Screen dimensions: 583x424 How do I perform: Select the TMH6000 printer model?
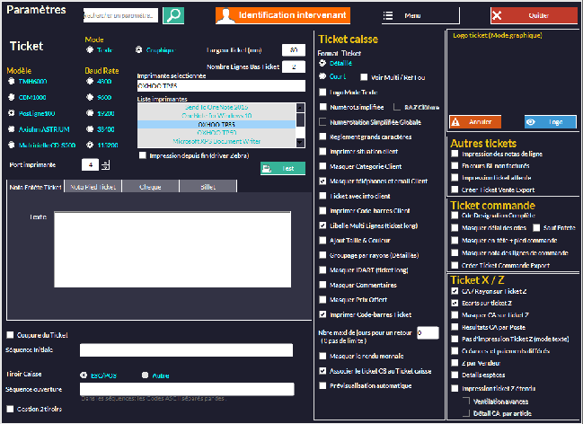coord(12,82)
